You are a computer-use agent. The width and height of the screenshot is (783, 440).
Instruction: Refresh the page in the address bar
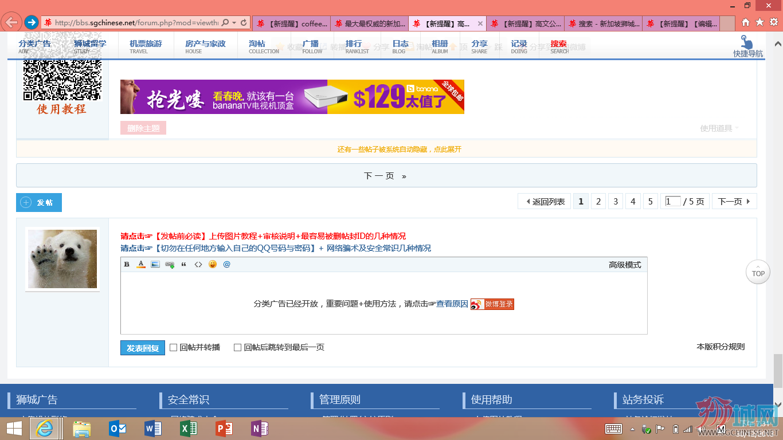(x=244, y=23)
